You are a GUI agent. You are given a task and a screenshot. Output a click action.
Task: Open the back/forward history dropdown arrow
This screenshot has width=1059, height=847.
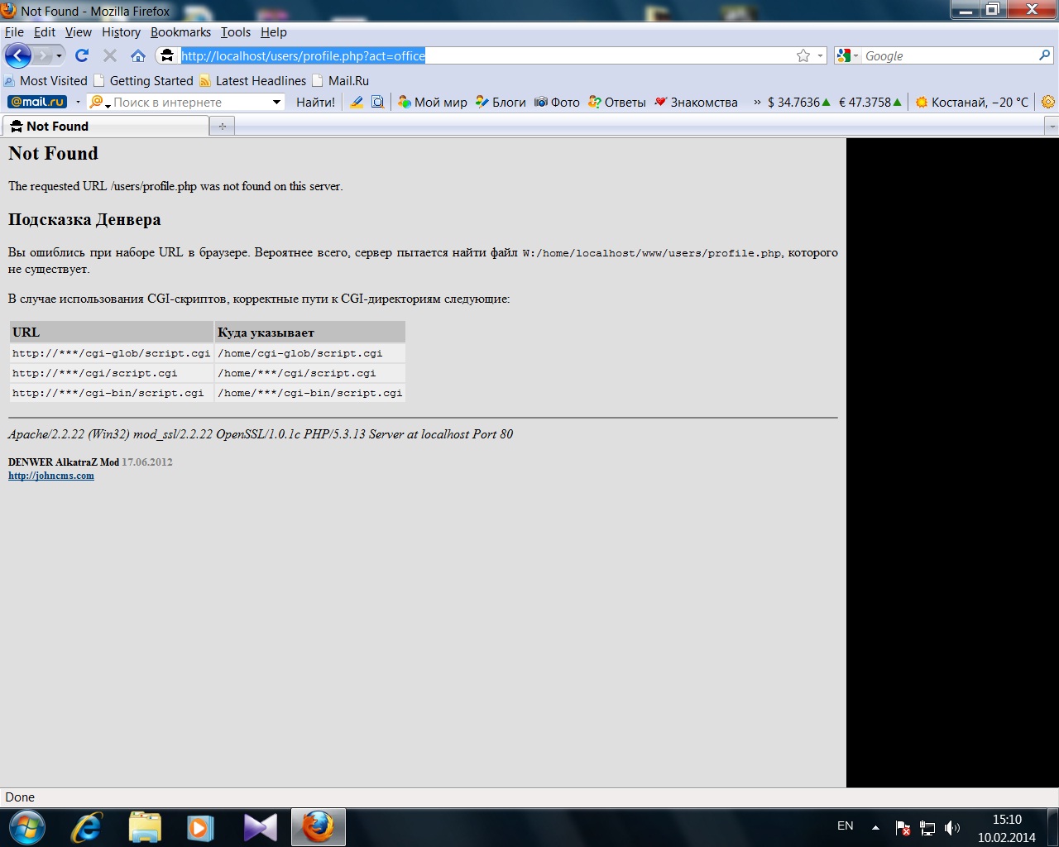coord(59,55)
